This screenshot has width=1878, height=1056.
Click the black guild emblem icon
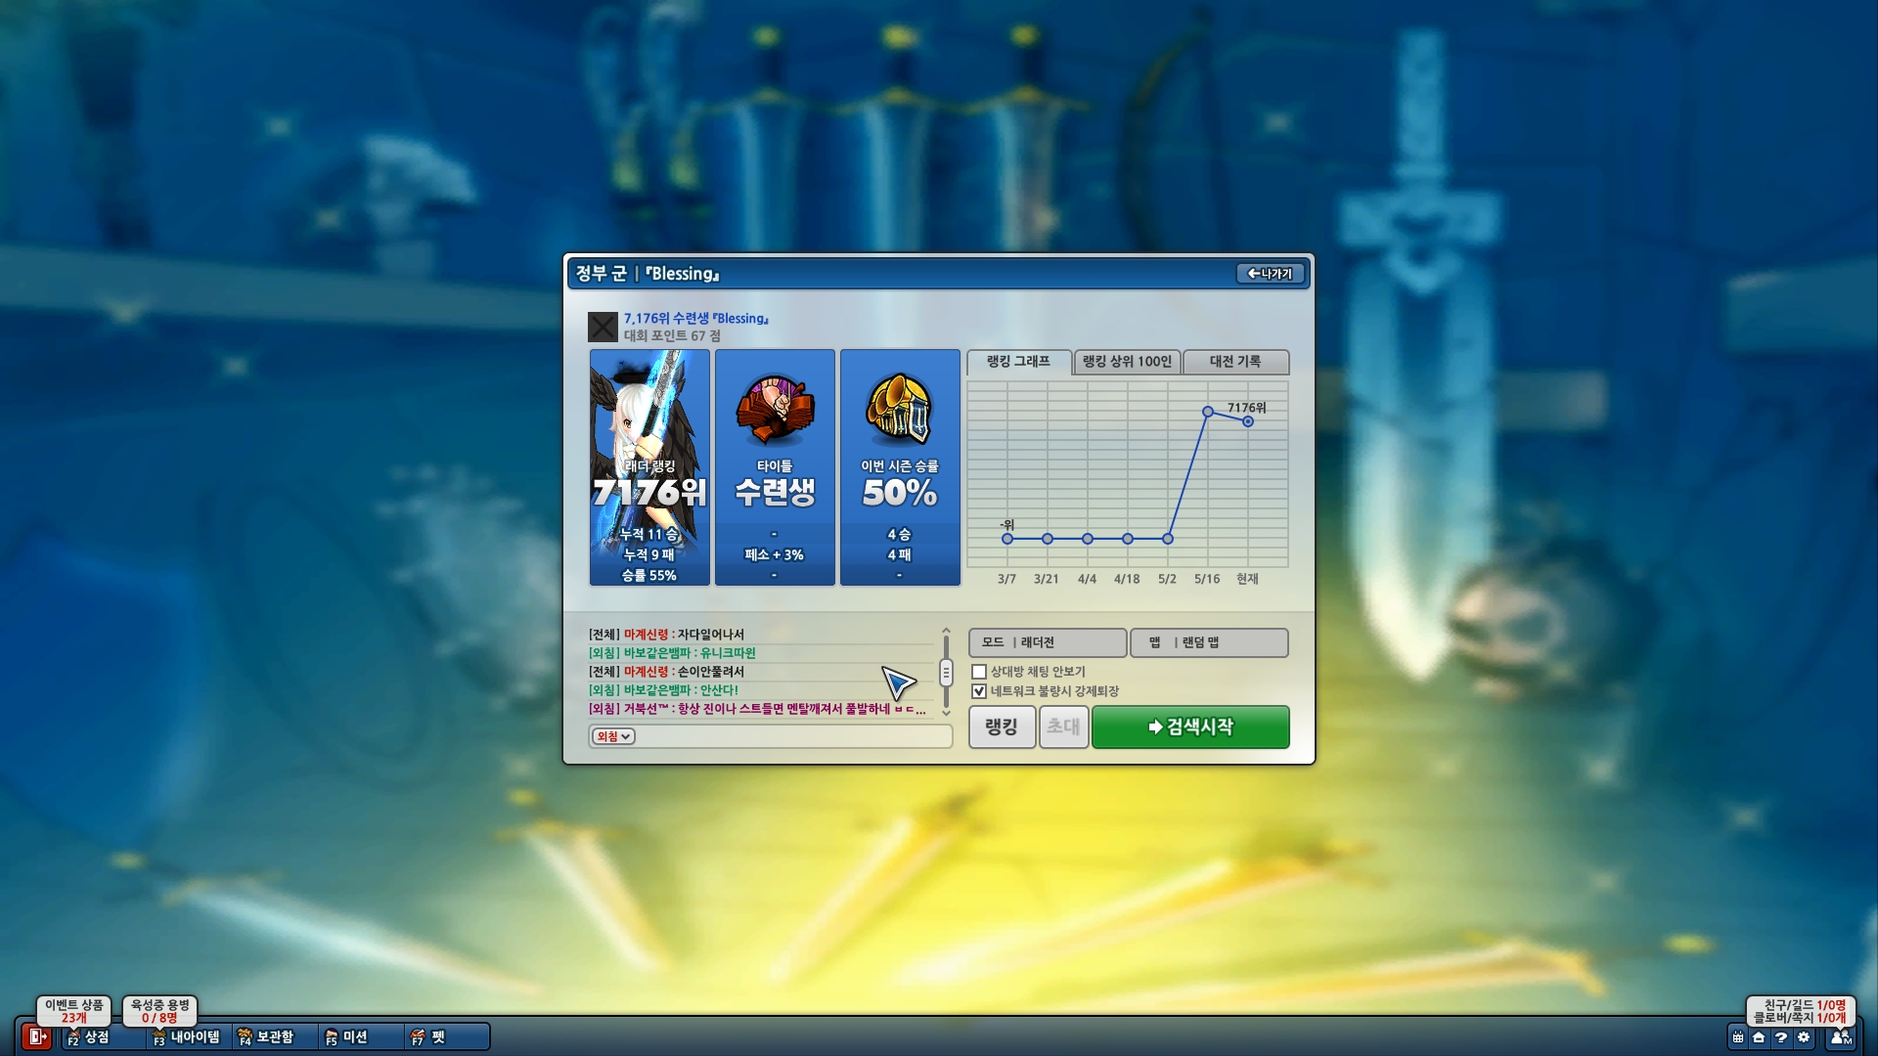coord(603,327)
